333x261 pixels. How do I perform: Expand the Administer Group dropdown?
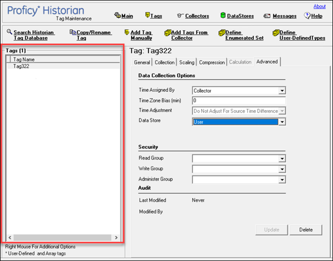[282, 180]
